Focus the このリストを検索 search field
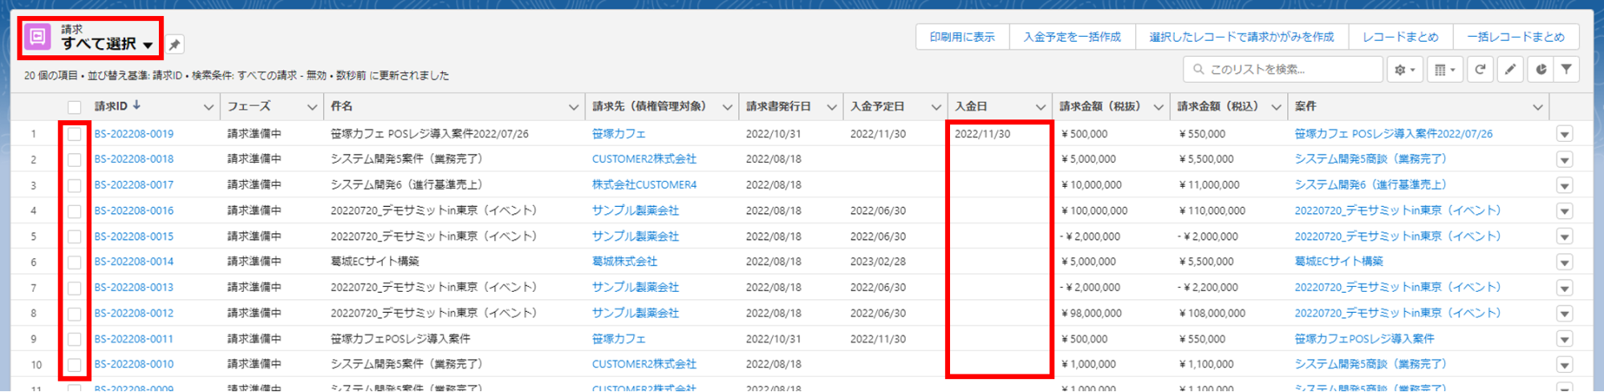Image resolution: width=1604 pixels, height=392 pixels. point(1283,70)
